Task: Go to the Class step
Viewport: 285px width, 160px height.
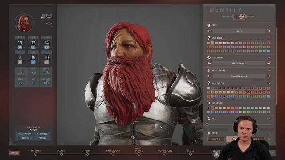Action: 61,154
